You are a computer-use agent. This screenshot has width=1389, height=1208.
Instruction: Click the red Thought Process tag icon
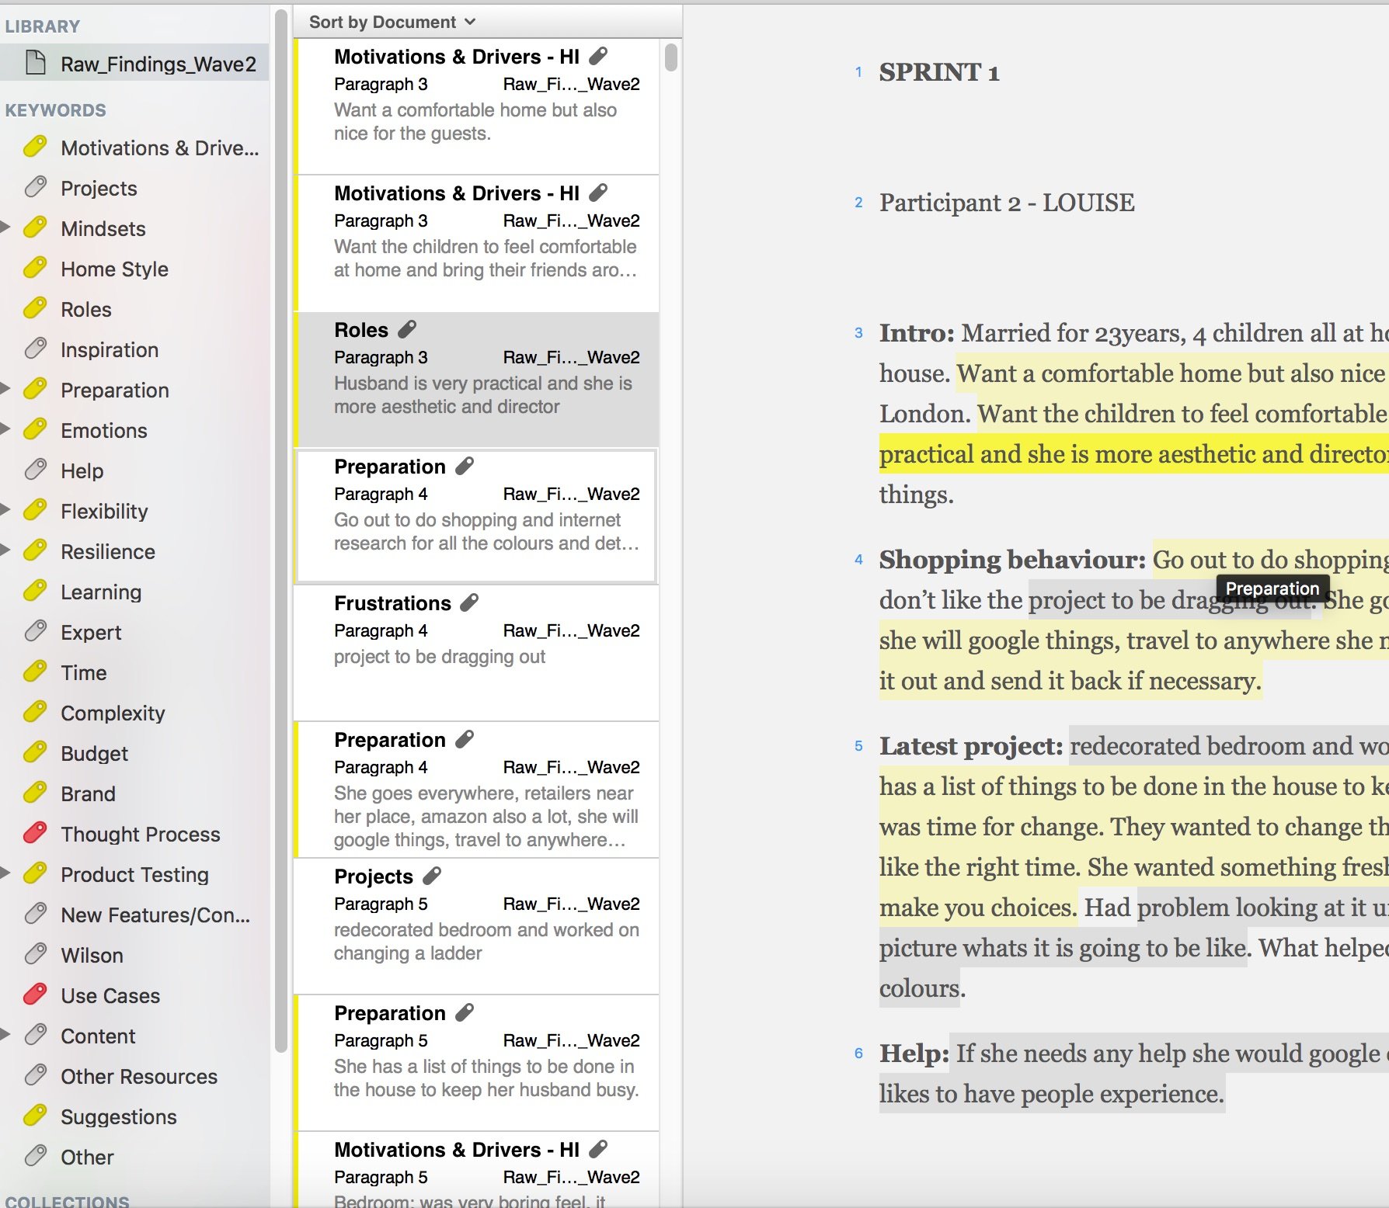pos(35,833)
